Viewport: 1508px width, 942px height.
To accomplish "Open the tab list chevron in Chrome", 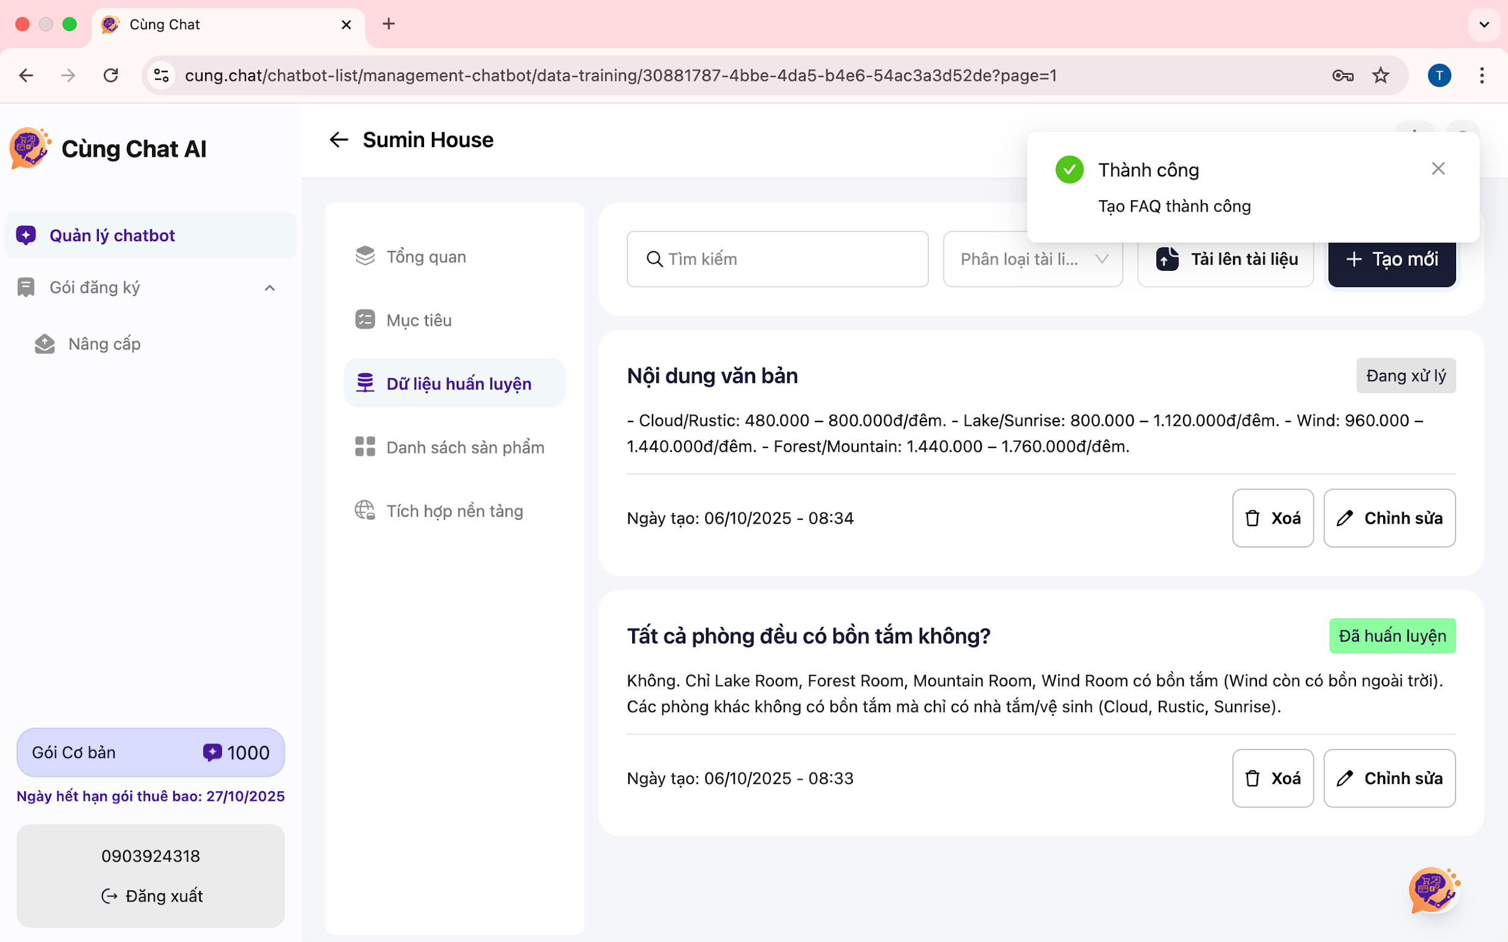I will point(1484,24).
